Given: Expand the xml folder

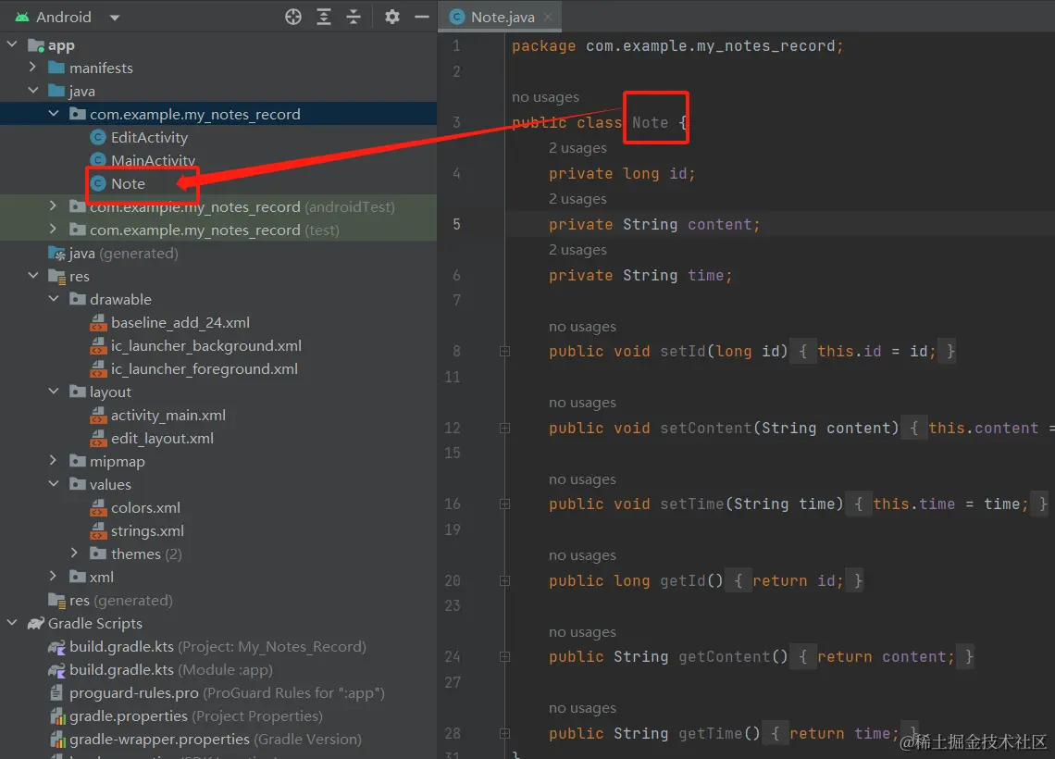Looking at the screenshot, I should coord(54,576).
